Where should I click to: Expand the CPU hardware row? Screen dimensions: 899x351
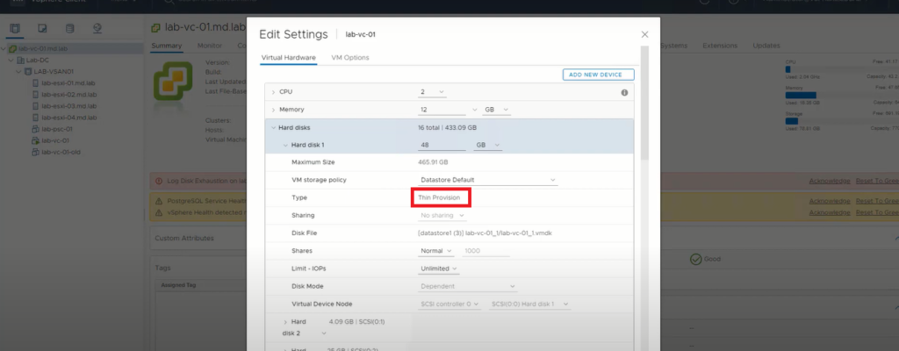[273, 92]
